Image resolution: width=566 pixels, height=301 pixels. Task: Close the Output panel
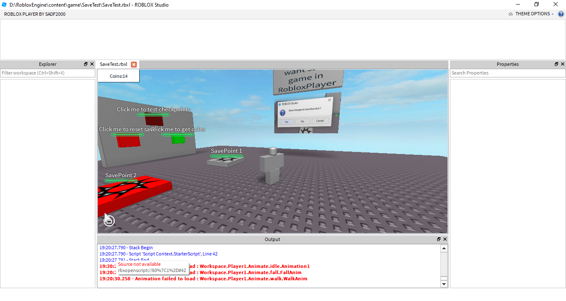tap(445, 239)
